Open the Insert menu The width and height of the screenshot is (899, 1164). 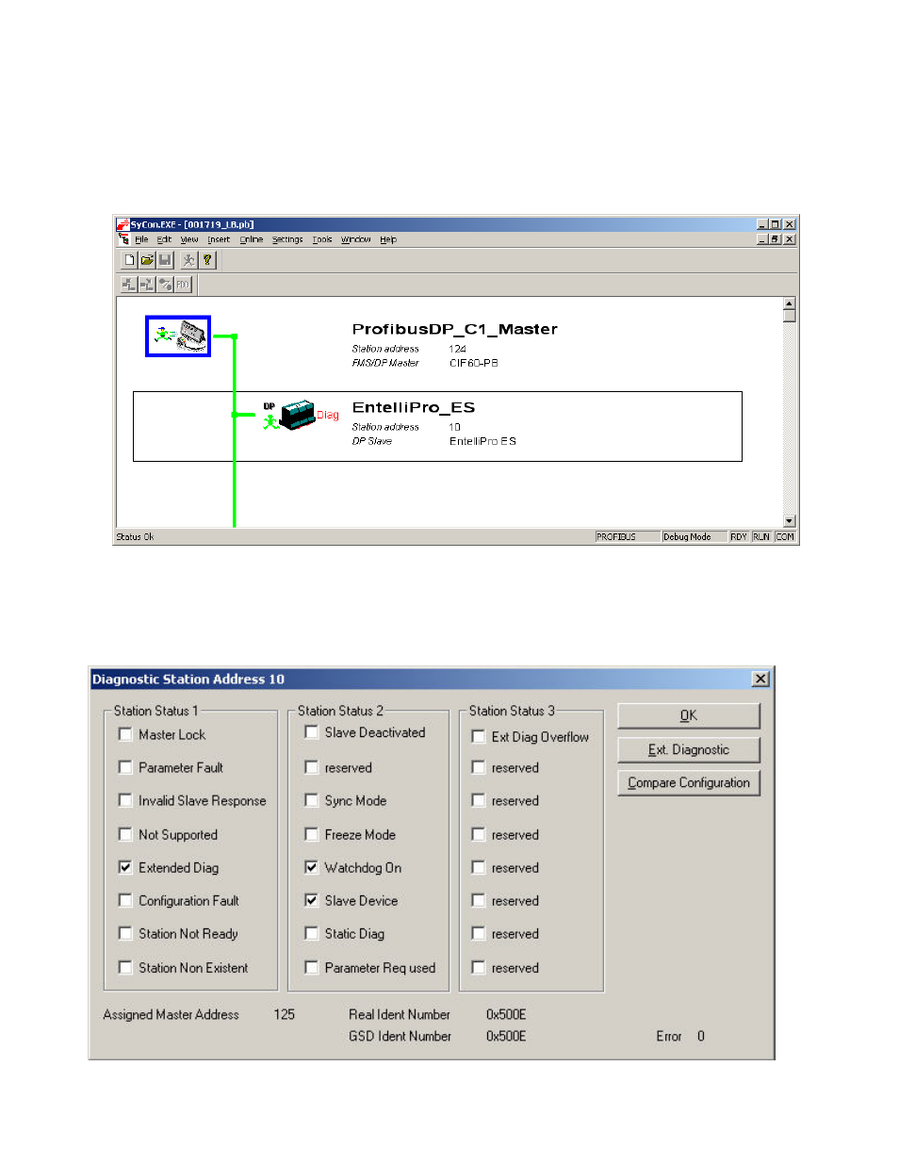point(219,239)
